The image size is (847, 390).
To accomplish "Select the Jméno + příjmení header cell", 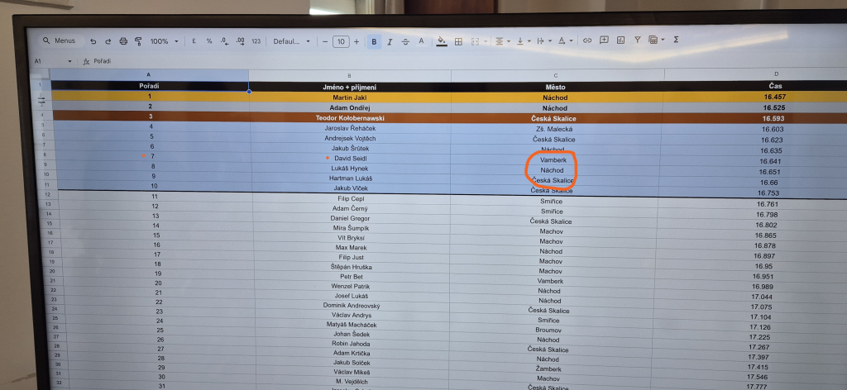I will (350, 87).
